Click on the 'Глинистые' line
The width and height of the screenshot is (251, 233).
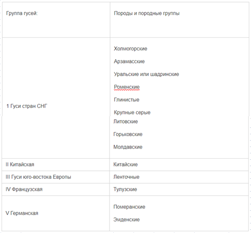click(x=127, y=100)
